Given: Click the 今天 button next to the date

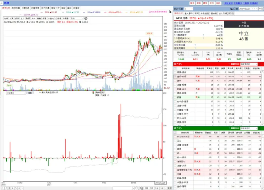Looking at the screenshot, I should click(261, 9).
